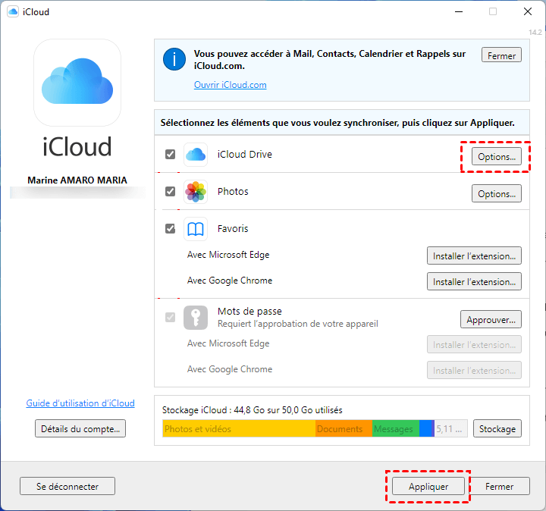Screen dimensions: 546x511
Task: Click the Photos pinwheel icon
Action: (x=196, y=192)
